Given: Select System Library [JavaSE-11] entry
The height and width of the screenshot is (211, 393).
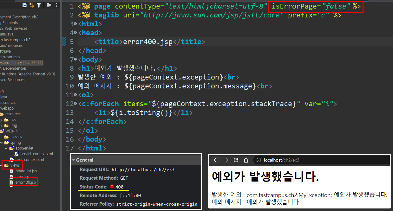Looking at the screenshot, I should (21, 63).
